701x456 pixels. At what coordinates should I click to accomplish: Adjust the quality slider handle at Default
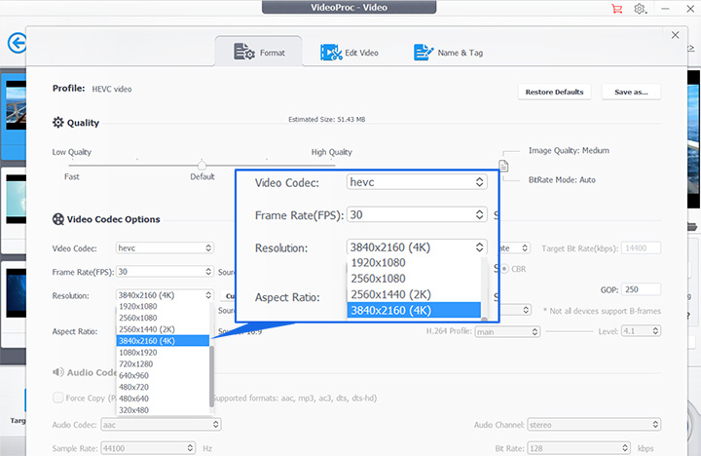click(x=203, y=165)
